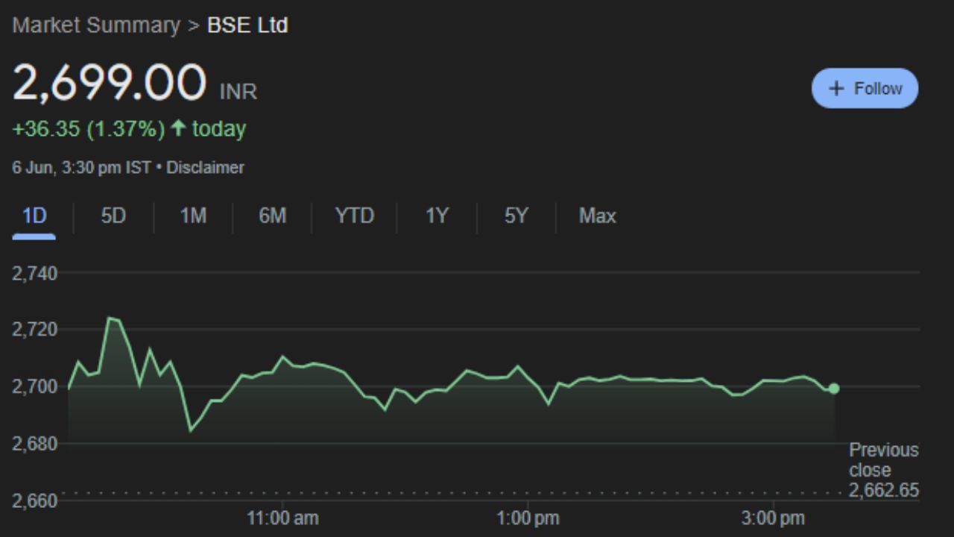Switch to the 5D range tab
The height and width of the screenshot is (537, 954).
coord(113,216)
